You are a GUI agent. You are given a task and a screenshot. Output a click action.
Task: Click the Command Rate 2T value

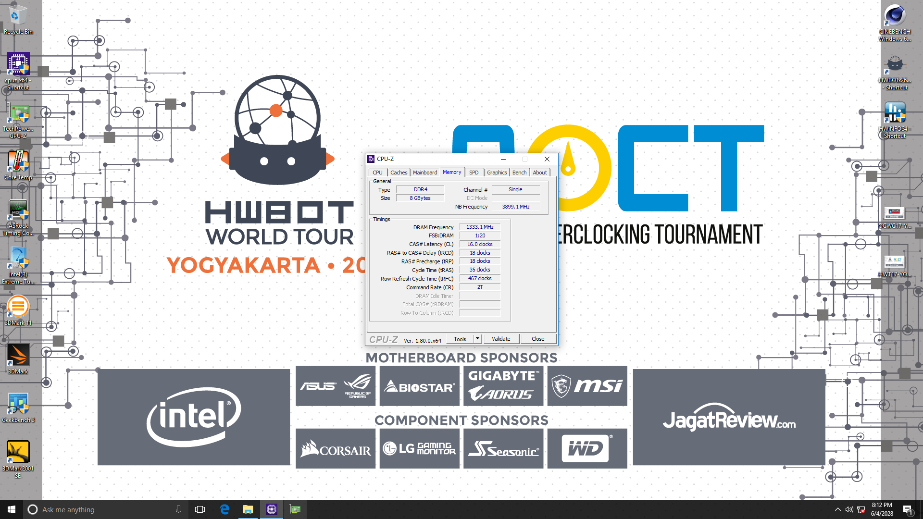480,287
